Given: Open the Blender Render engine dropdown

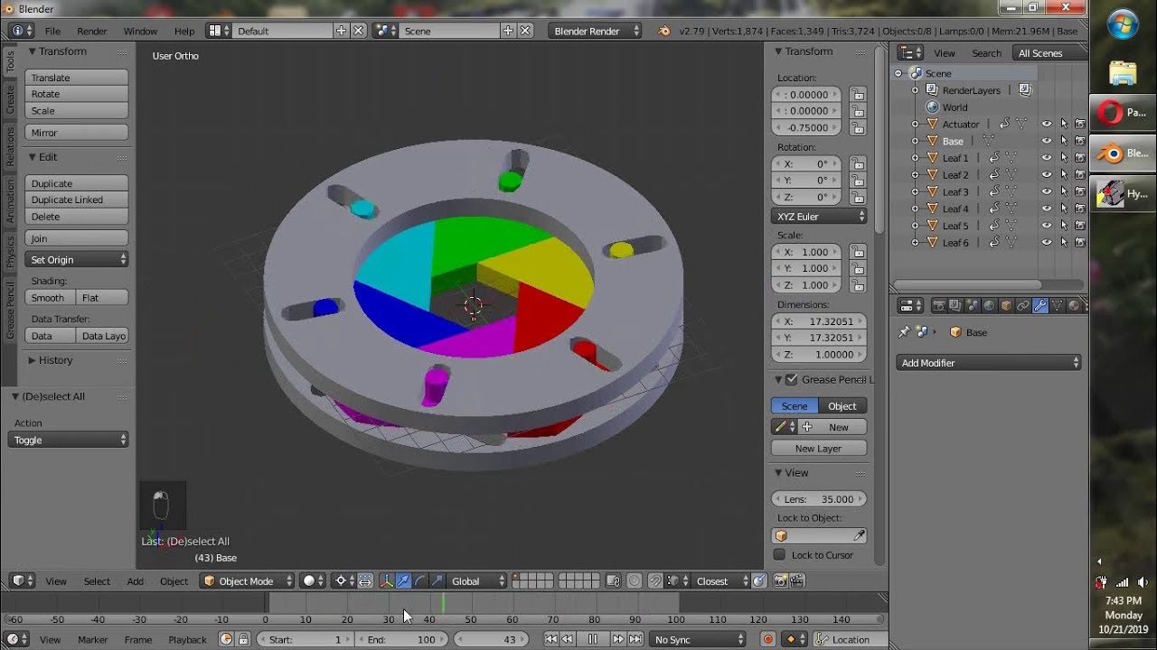Looking at the screenshot, I should click(x=595, y=31).
